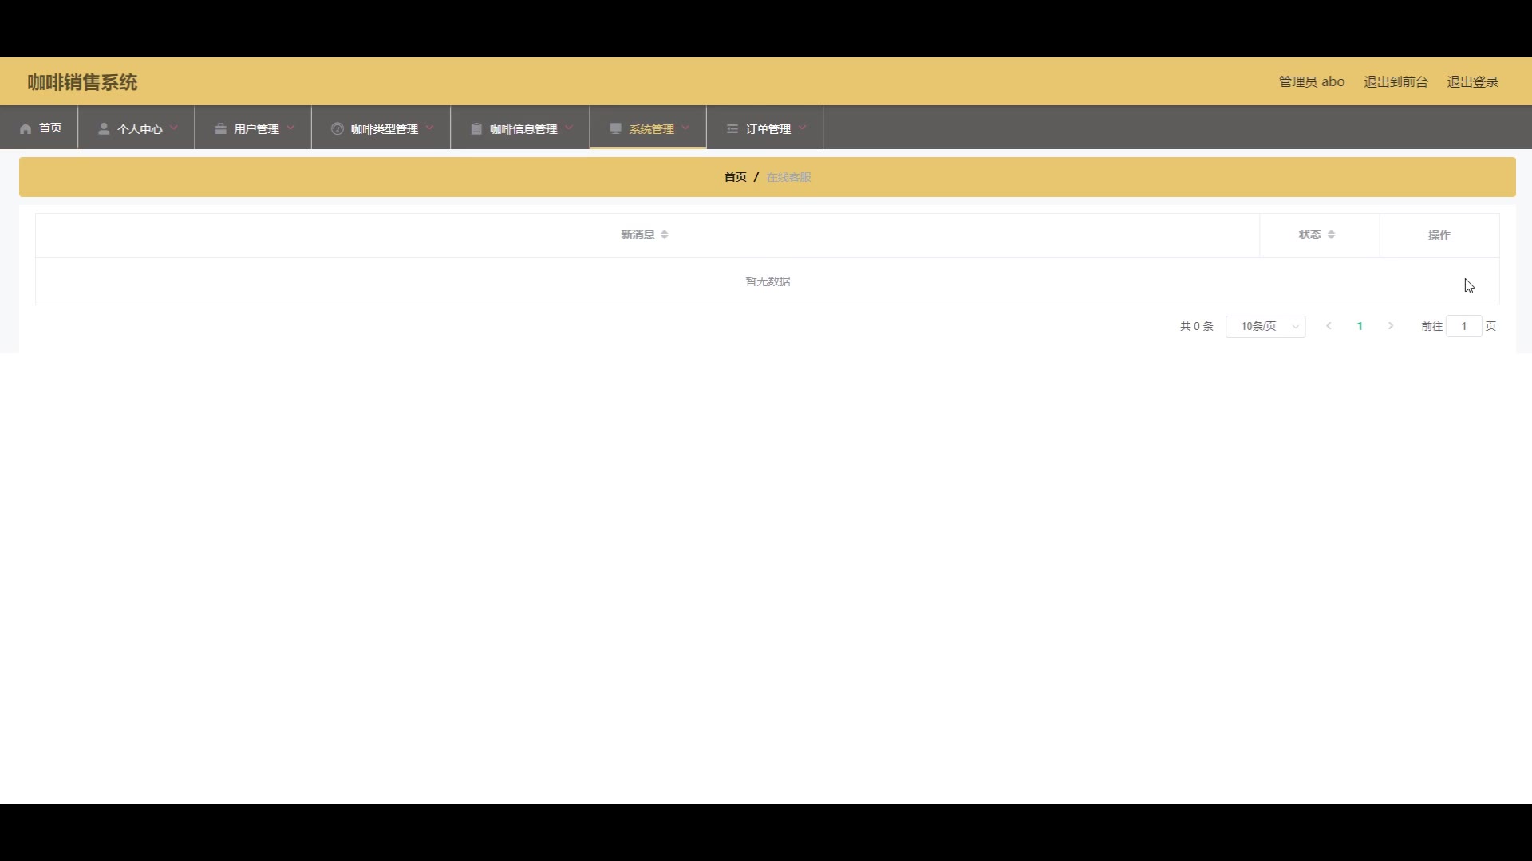The width and height of the screenshot is (1532, 861).
Task: Expand the 用户管理 dropdown arrow
Action: tap(290, 128)
